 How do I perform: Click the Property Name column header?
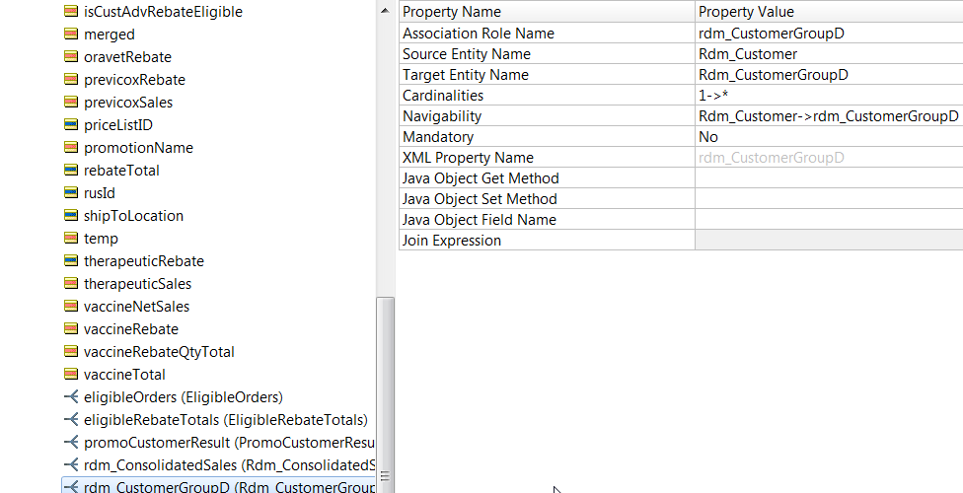pos(547,12)
